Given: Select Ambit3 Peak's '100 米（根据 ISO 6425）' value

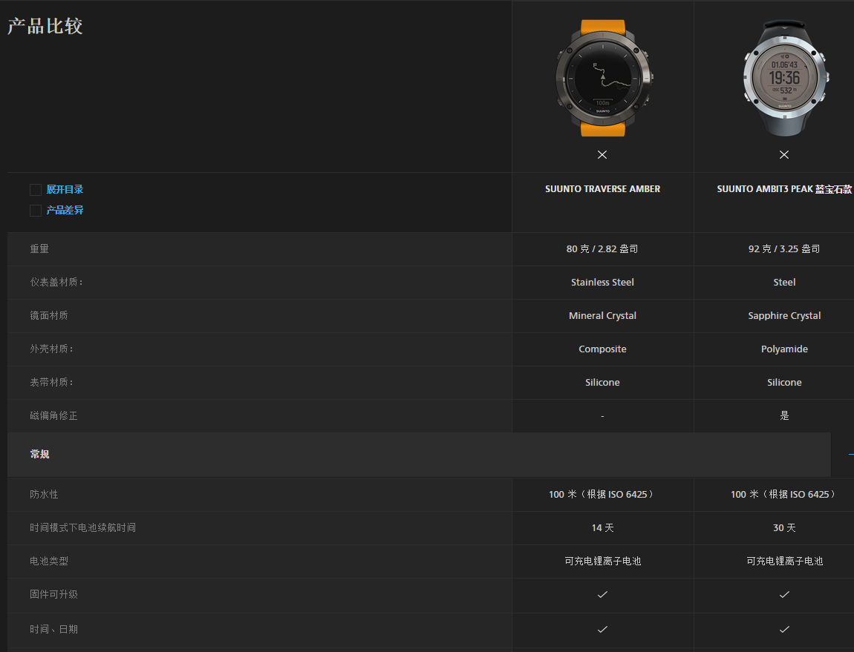Looking at the screenshot, I should pyautogui.click(x=783, y=494).
